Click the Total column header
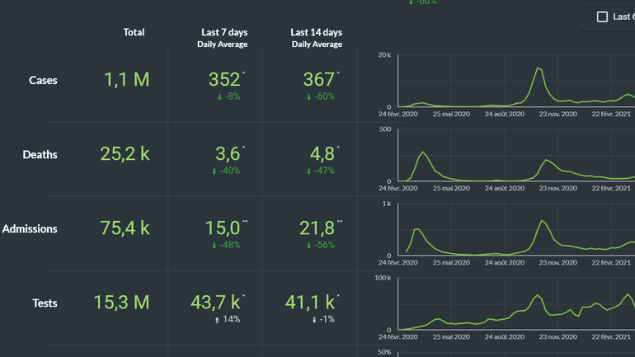Screen dimensions: 635x357 [134, 32]
